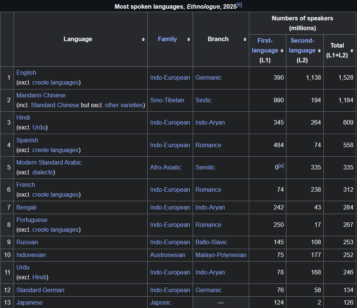Open the Spanish language link

[27, 140]
